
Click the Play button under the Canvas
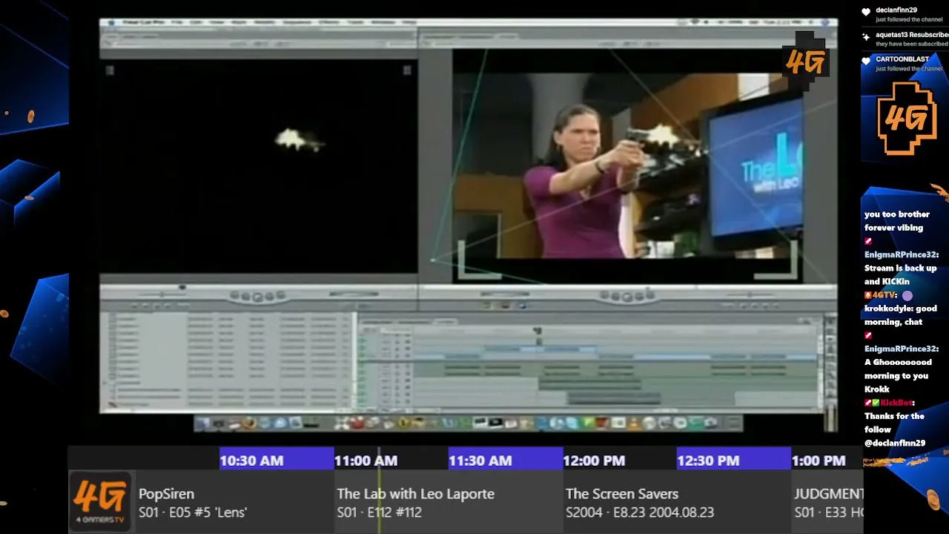tap(626, 297)
